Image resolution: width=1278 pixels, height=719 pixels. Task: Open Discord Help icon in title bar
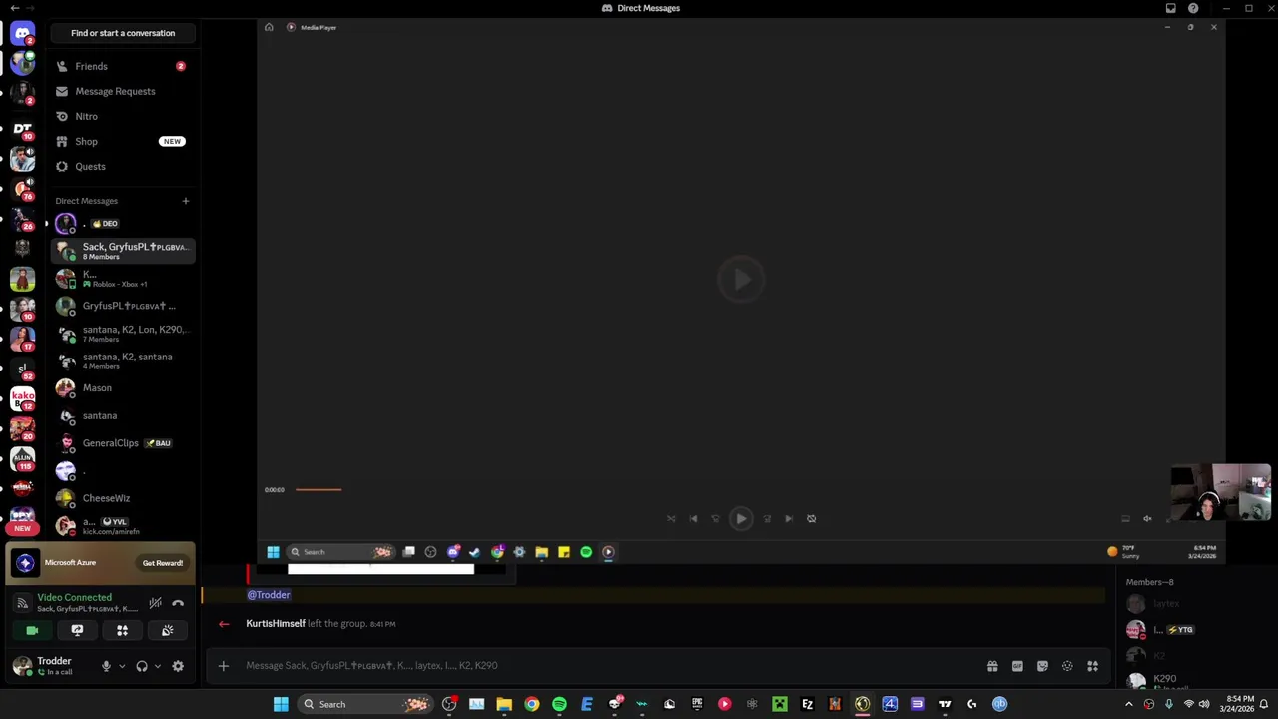coord(1193,8)
